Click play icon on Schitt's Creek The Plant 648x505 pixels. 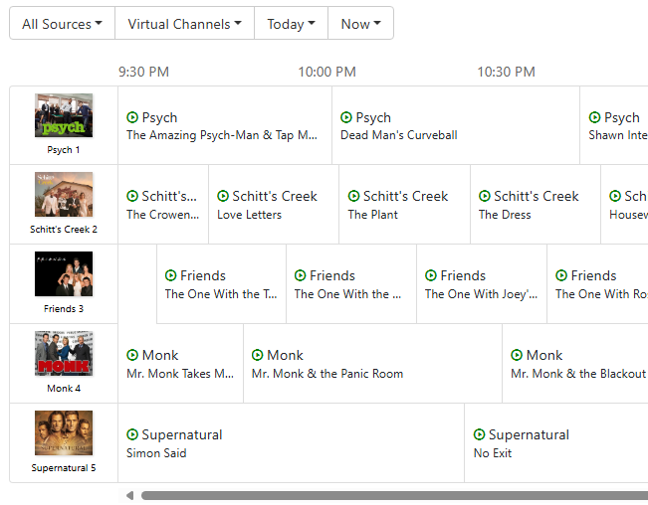click(x=353, y=196)
